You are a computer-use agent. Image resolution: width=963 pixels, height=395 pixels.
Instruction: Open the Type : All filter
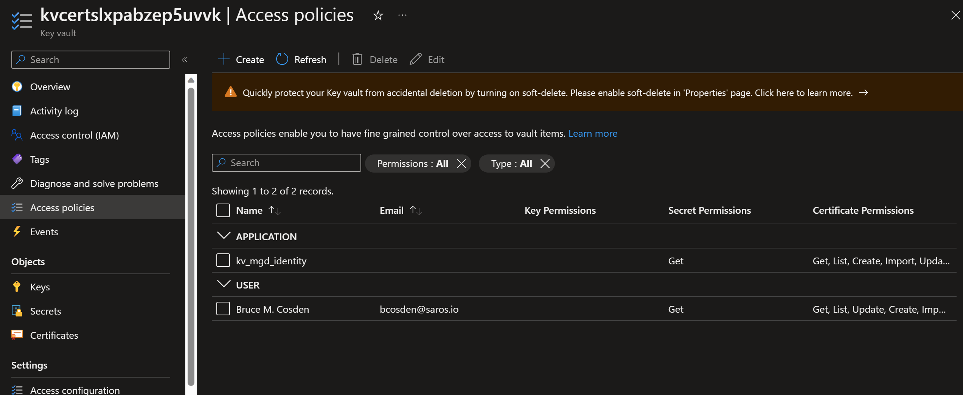(x=511, y=164)
